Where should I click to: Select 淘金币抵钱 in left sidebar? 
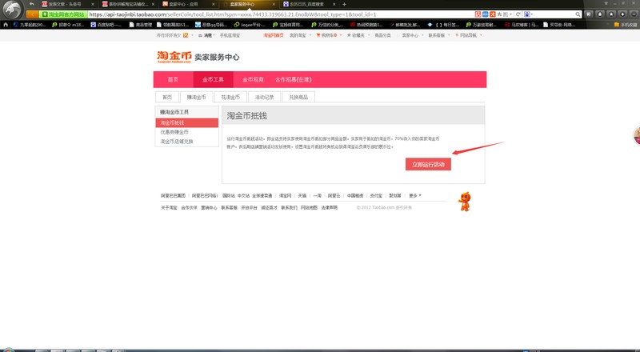coord(187,122)
